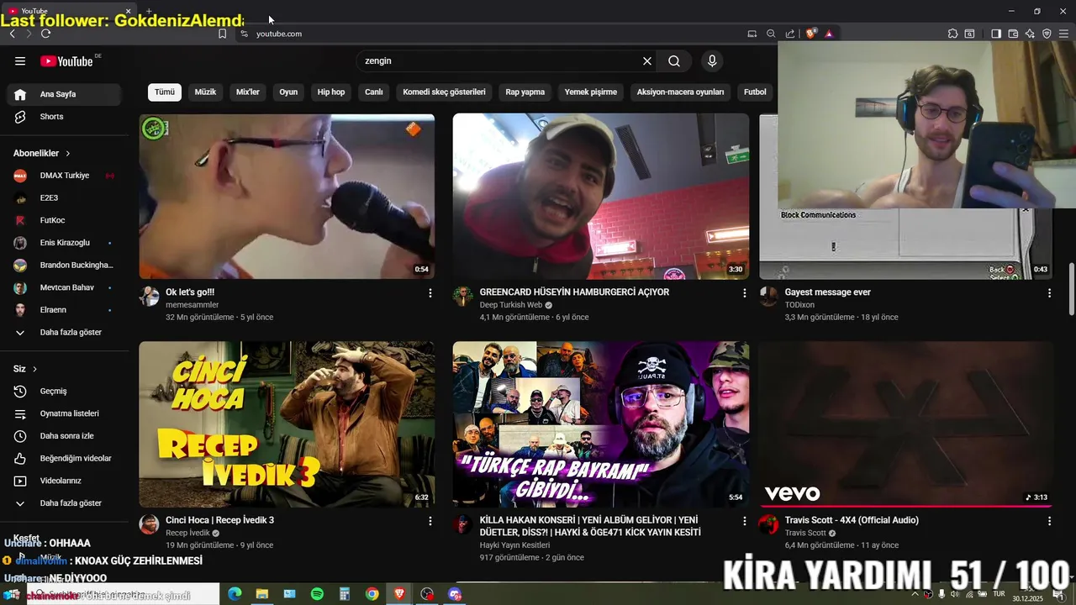This screenshot has height=605, width=1076.
Task: Open more options for GREENCARD HÜSEYİN video
Action: pos(744,293)
